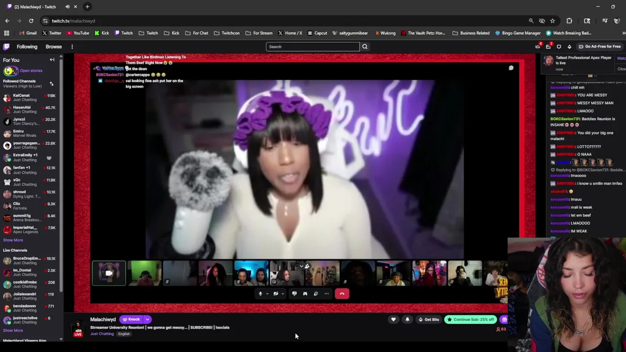This screenshot has width=626, height=352.
Task: Click the English language tag
Action: 124,334
